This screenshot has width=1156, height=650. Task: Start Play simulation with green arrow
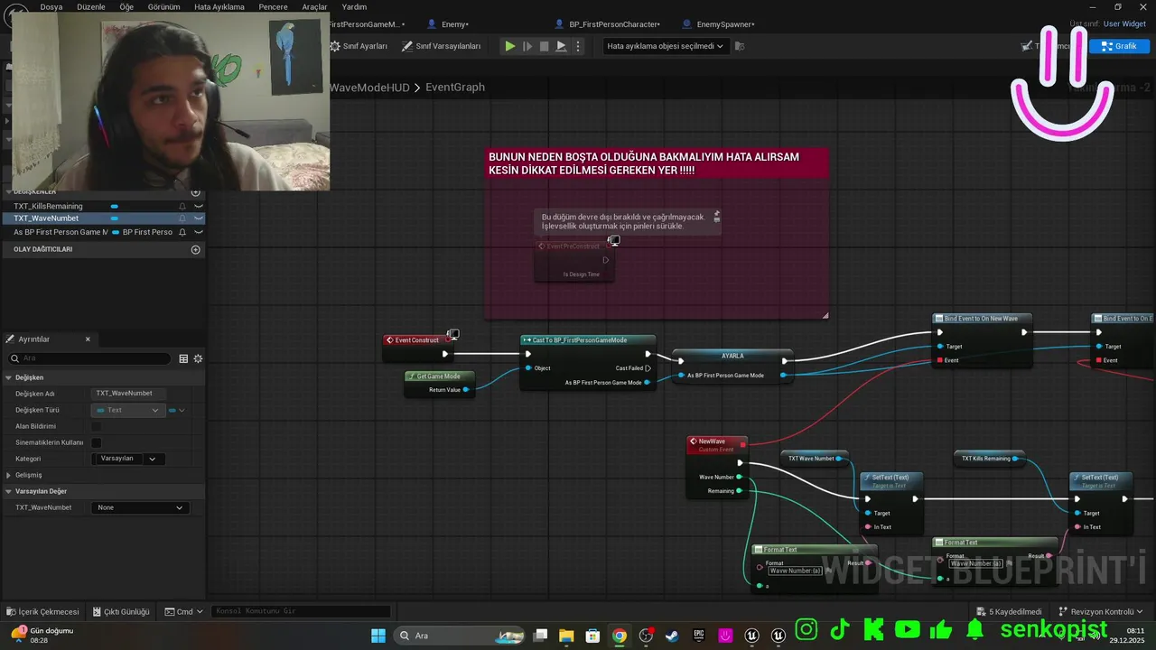510,46
